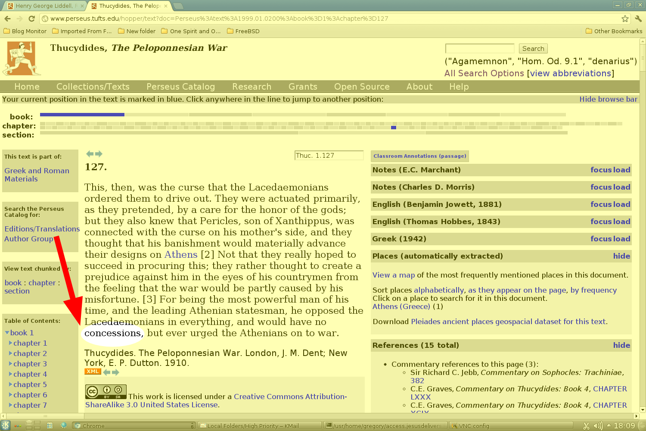Show hidden tray icons arrow
This screenshot has width=646, height=431.
[x=609, y=425]
